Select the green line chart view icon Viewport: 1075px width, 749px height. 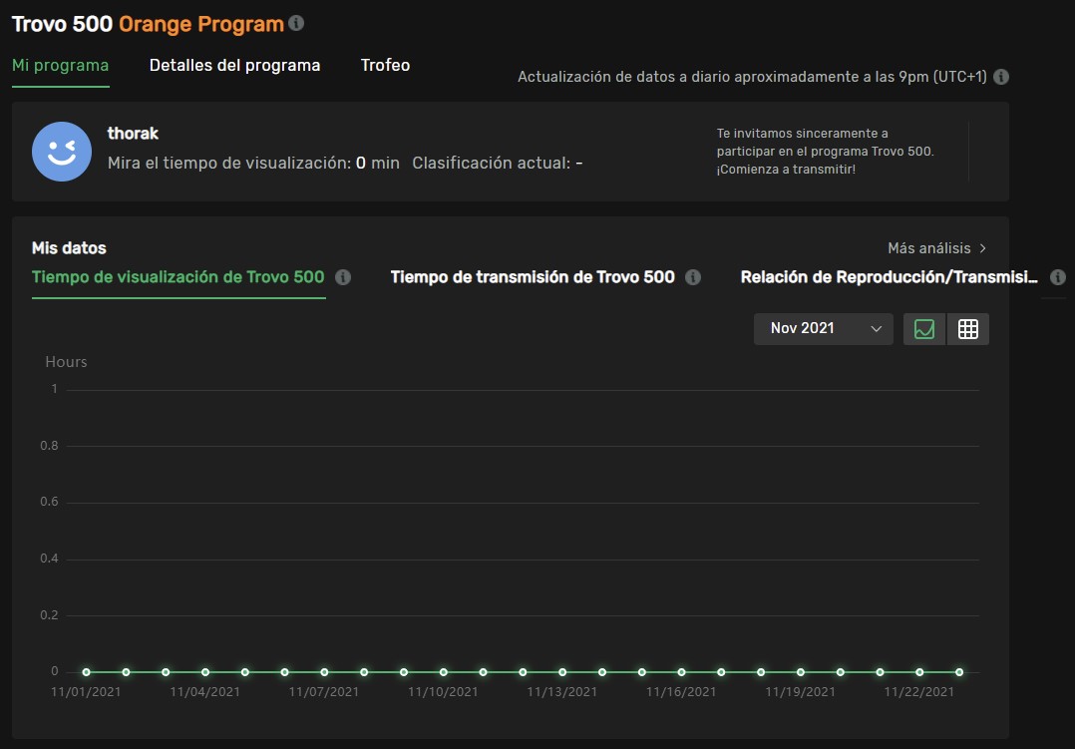pos(923,328)
